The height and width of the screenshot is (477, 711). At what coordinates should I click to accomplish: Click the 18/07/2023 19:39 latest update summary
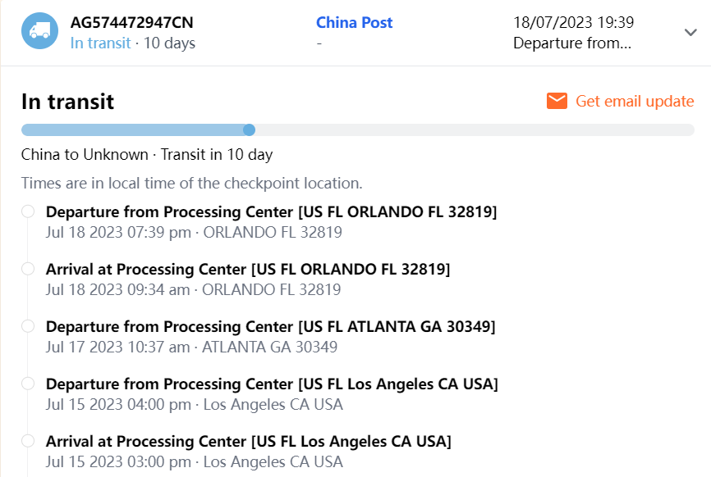pyautogui.click(x=573, y=23)
